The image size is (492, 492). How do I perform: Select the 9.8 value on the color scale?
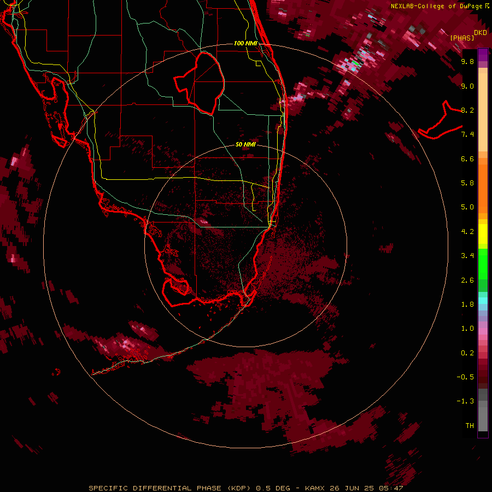point(467,61)
